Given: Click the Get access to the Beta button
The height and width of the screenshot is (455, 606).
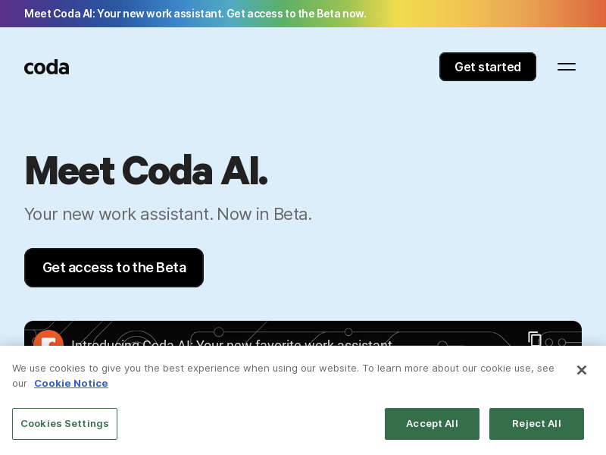Looking at the screenshot, I should (114, 268).
